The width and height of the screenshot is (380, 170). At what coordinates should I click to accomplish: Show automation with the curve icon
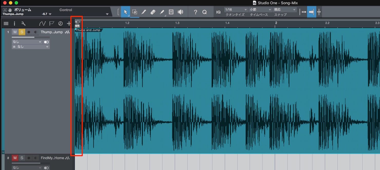42,24
